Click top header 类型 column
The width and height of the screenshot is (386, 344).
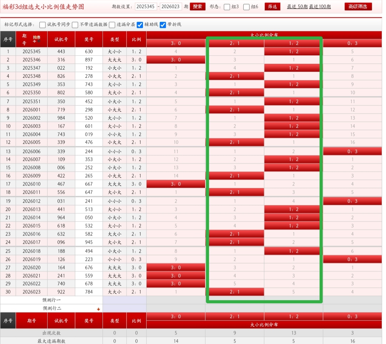tap(115, 39)
